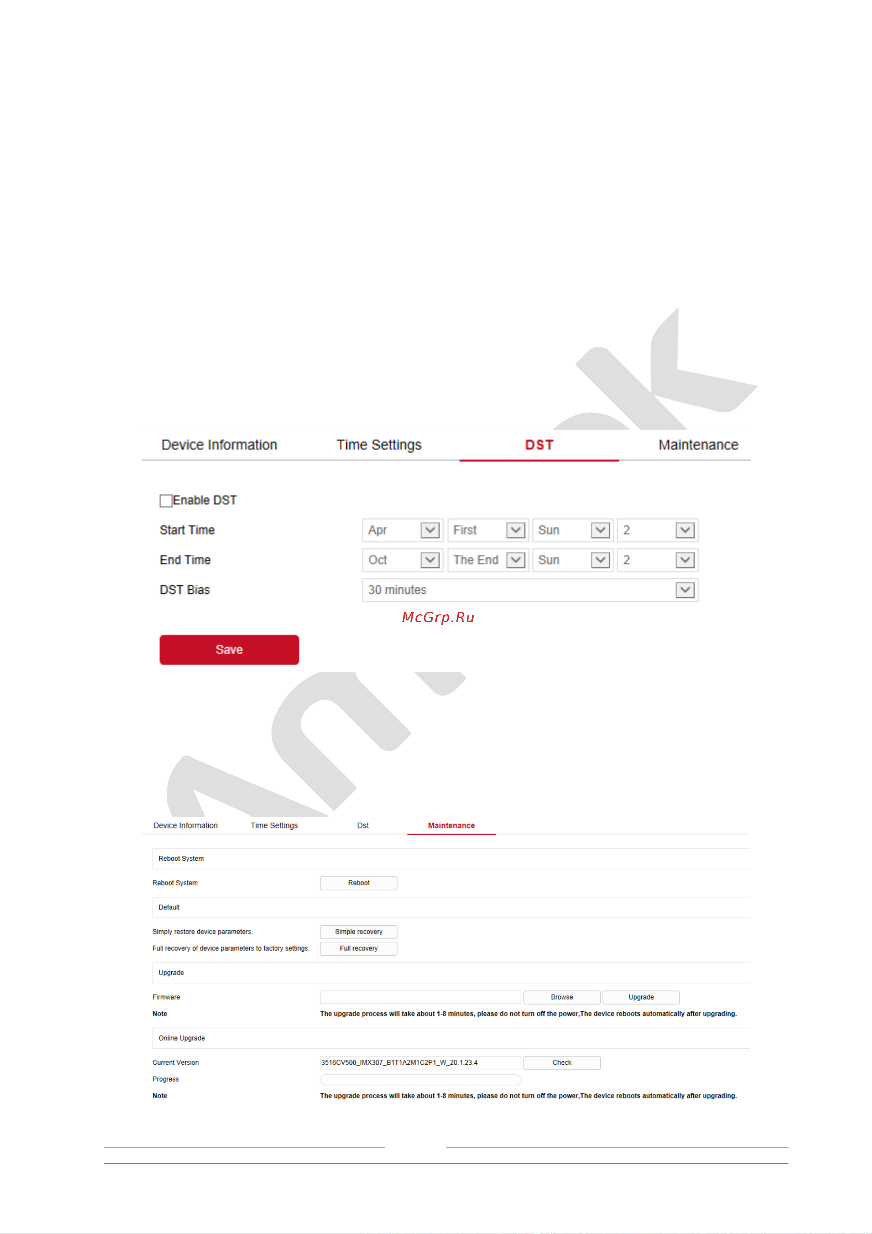The height and width of the screenshot is (1234, 872).
Task: Click the Default section header
Action: pyautogui.click(x=451, y=908)
